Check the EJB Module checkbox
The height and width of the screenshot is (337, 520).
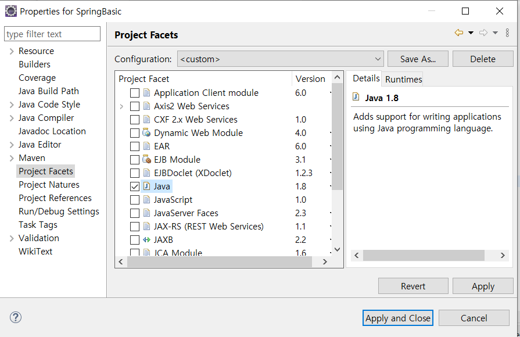pos(135,160)
